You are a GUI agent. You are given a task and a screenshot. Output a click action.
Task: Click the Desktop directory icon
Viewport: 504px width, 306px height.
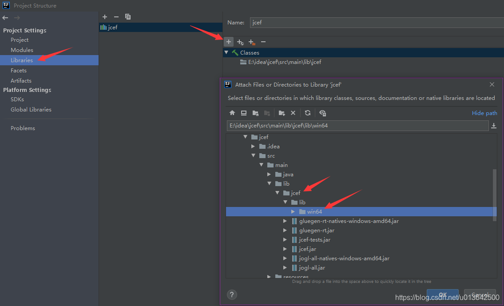tap(244, 113)
